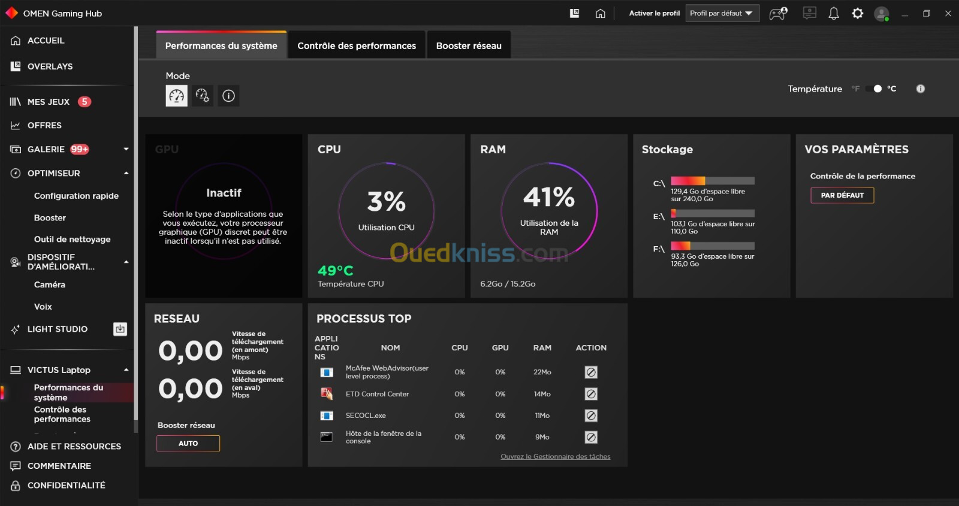This screenshot has height=506, width=959.
Task: Select Caméra in the sidebar
Action: tap(49, 284)
